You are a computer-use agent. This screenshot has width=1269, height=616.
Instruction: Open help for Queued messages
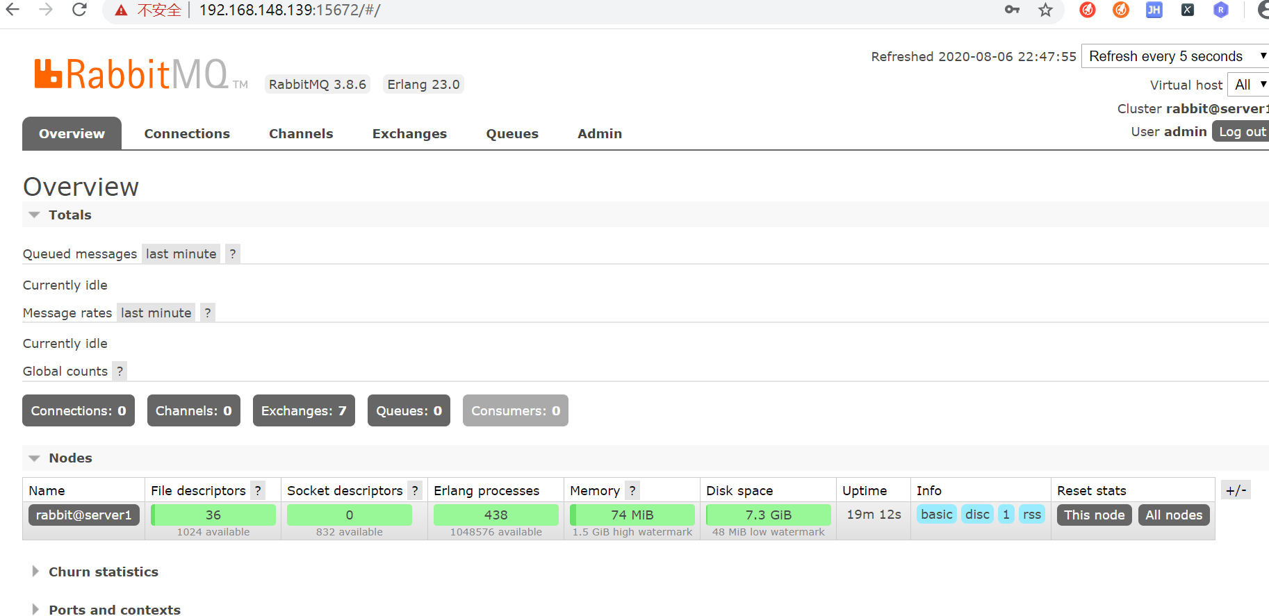(x=233, y=253)
